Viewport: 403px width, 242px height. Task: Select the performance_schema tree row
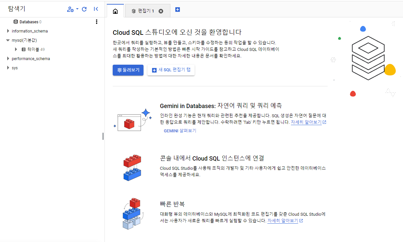click(52, 59)
